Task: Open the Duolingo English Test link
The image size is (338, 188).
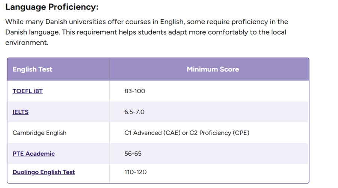Action: click(x=44, y=172)
